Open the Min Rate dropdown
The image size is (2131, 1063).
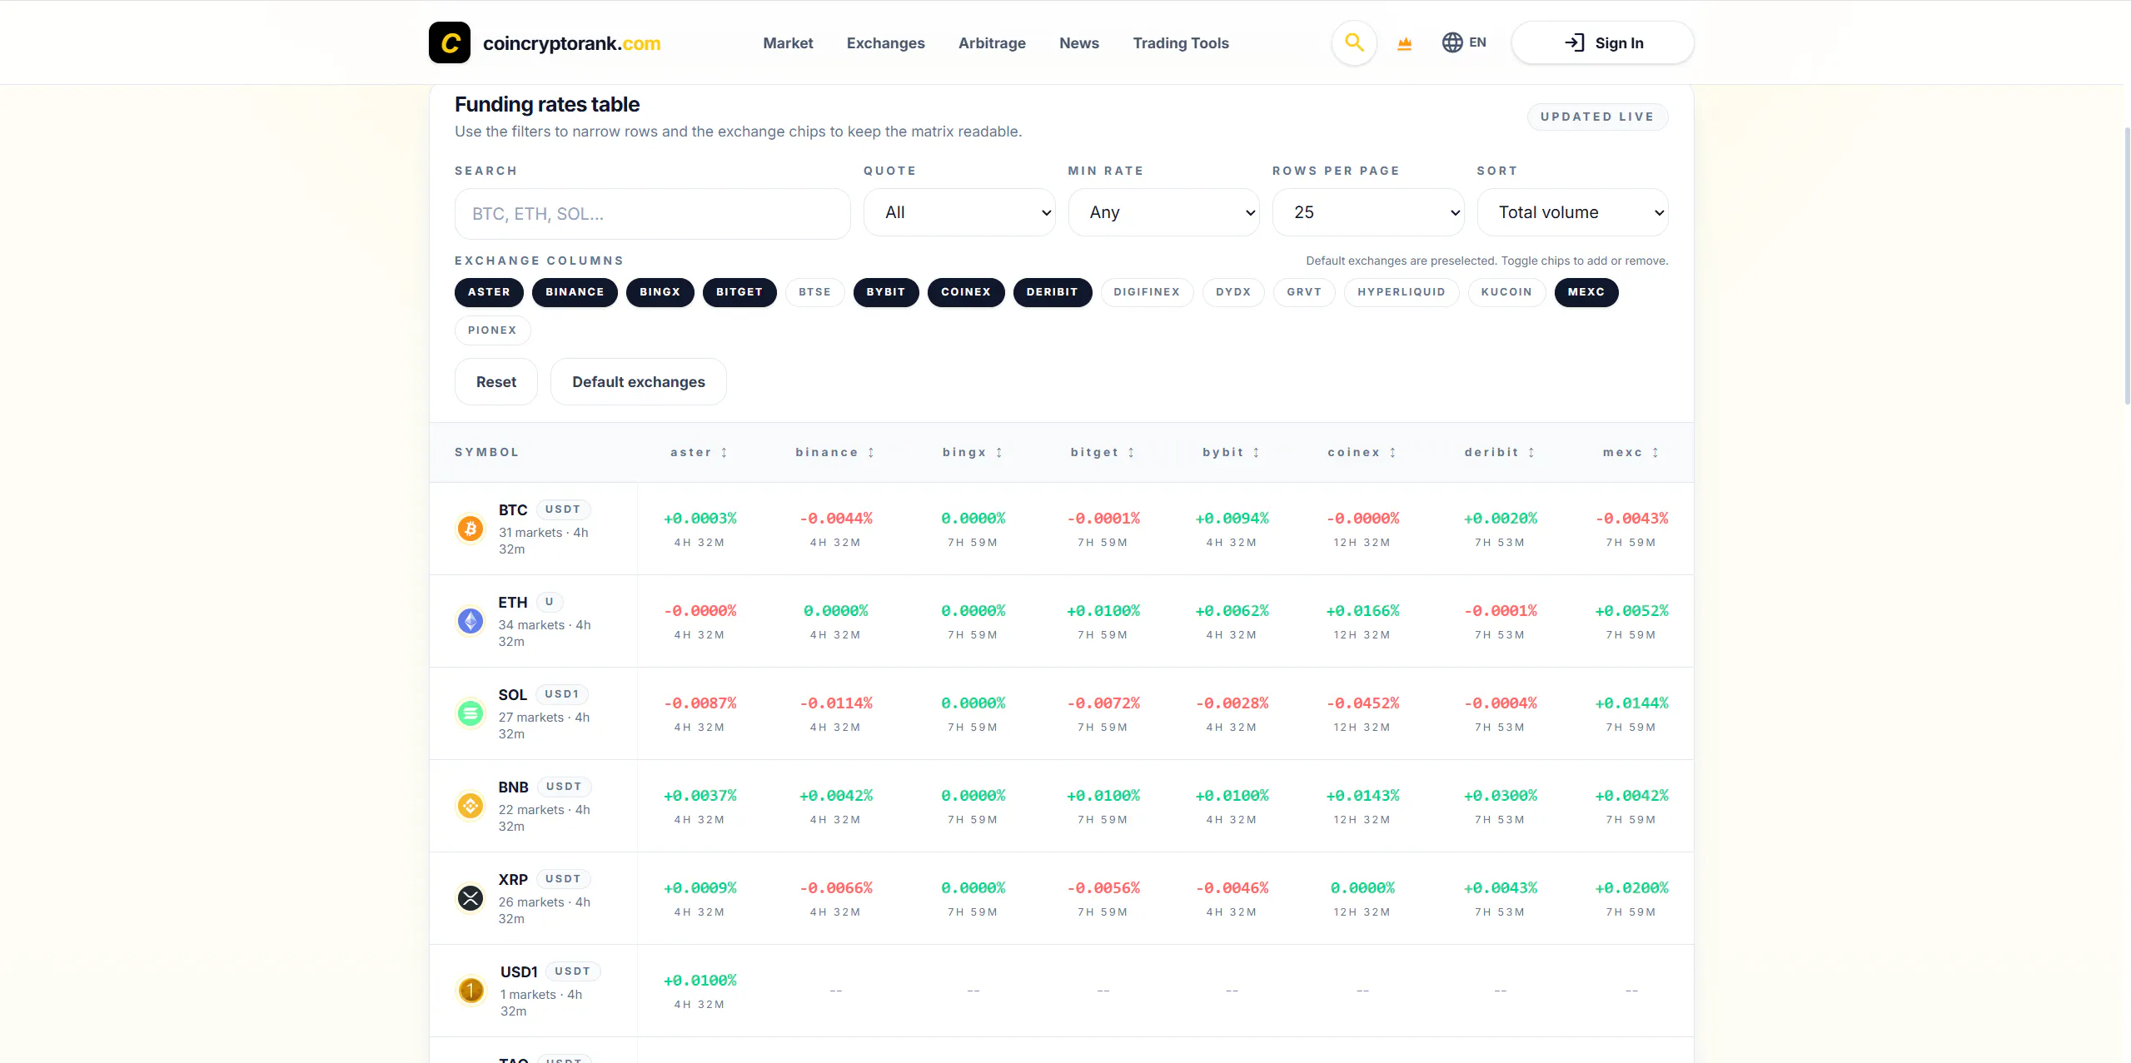[x=1163, y=212]
